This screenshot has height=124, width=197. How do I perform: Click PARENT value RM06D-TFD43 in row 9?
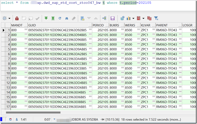(x=167, y=68)
